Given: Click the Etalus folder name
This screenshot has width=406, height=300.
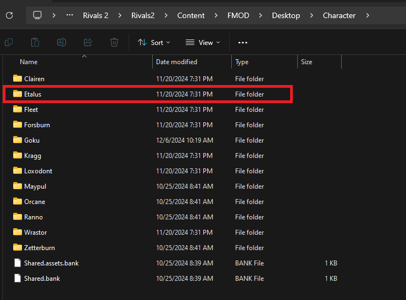Looking at the screenshot, I should (x=32, y=94).
